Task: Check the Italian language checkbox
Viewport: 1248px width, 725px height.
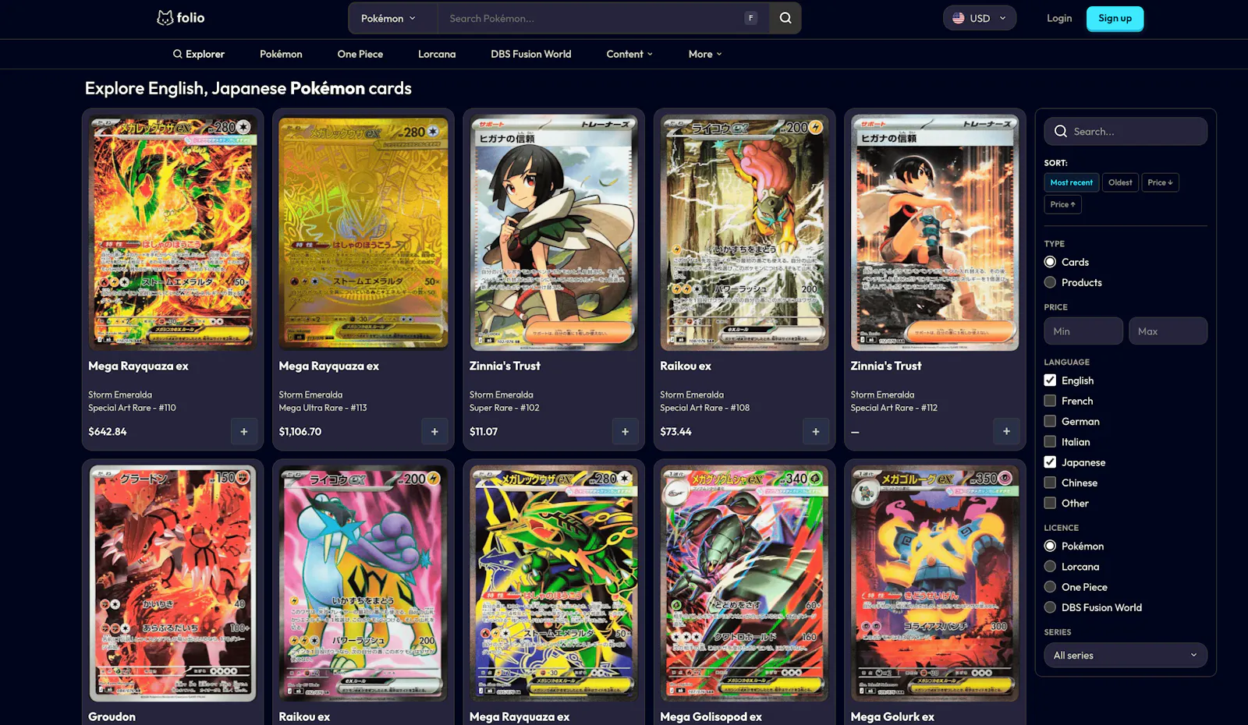Action: coord(1050,441)
